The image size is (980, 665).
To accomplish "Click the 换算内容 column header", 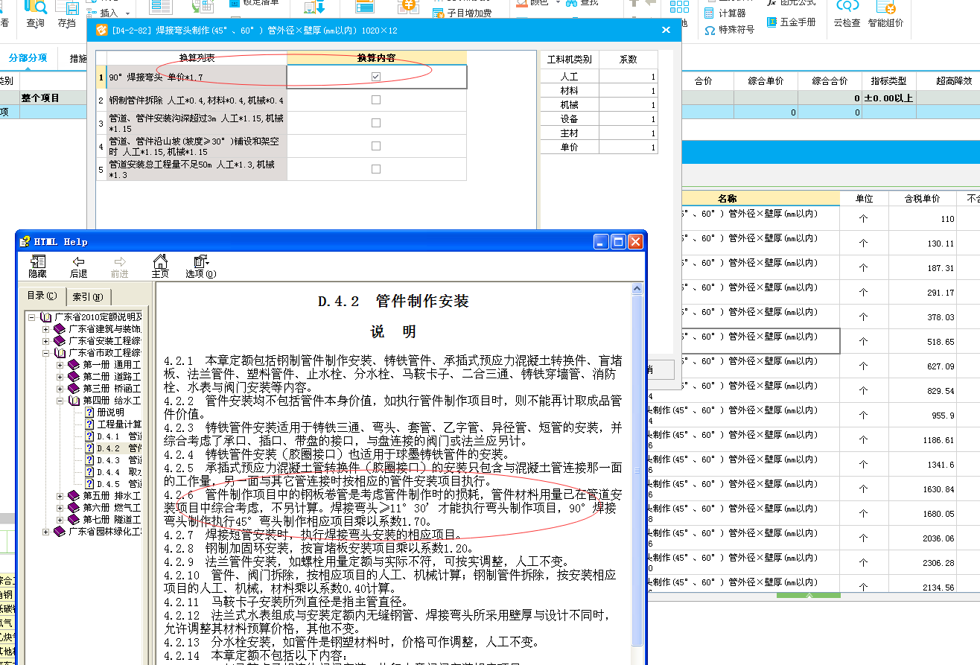I will 376,57.
